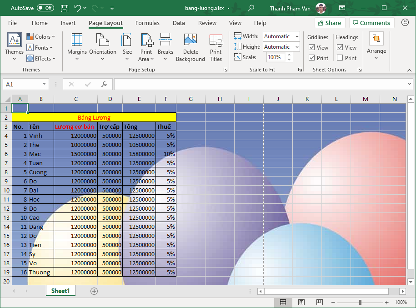
Task: Click the horizontal scrollbar right arrow
Action: click(x=403, y=291)
